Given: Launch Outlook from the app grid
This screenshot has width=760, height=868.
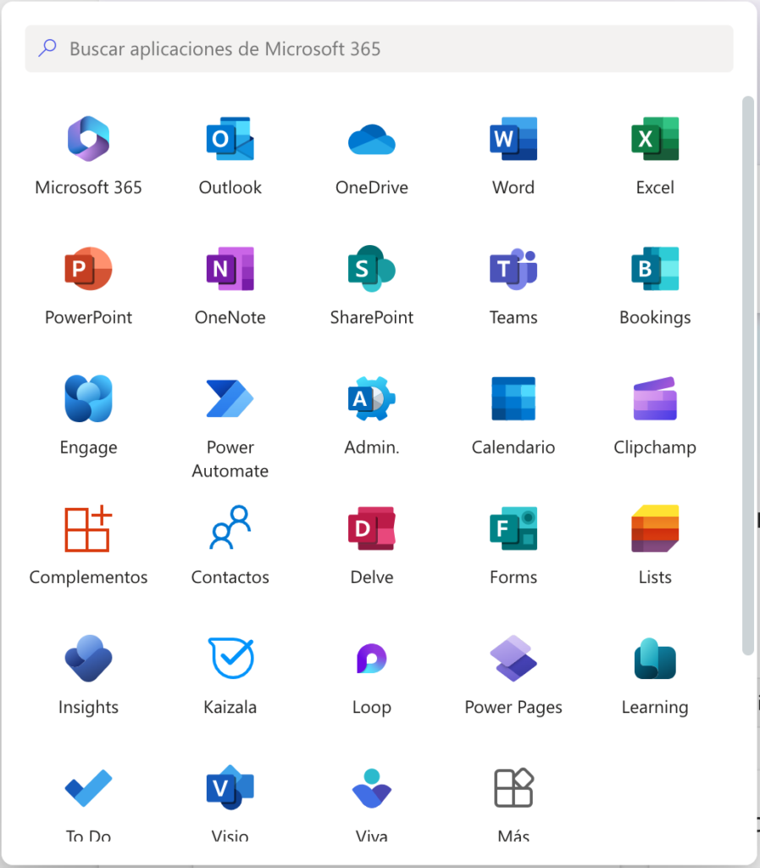Looking at the screenshot, I should click(230, 138).
